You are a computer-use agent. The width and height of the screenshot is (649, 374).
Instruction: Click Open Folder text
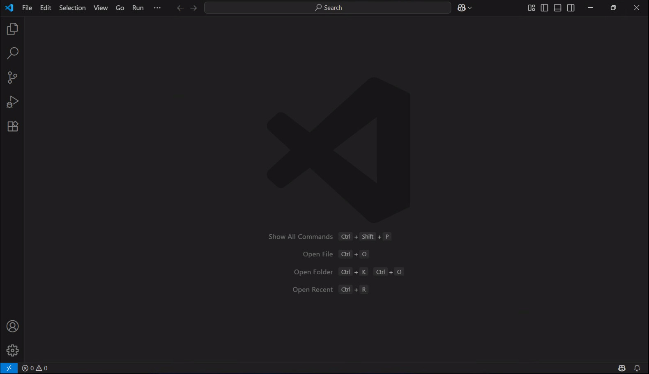[x=313, y=272]
